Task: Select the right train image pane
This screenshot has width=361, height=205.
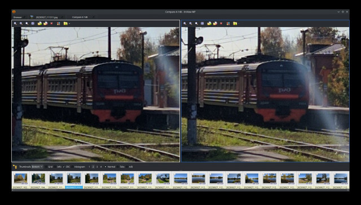Action: click(x=265, y=94)
